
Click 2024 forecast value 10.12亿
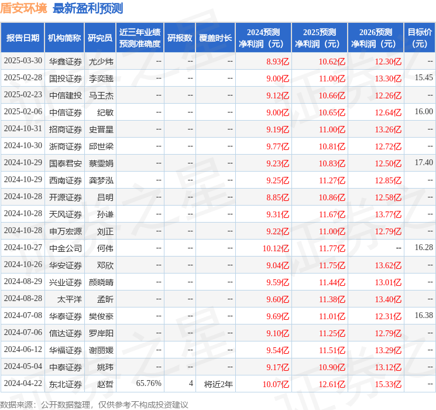click(276, 248)
